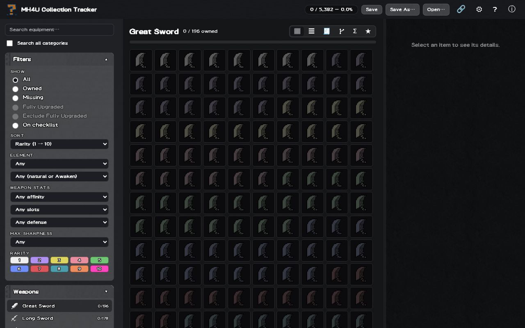Select the Owned radio option

tap(15, 89)
